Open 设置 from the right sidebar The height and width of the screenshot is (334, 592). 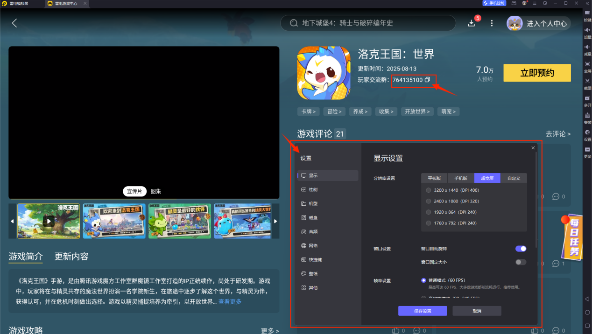coord(587,135)
